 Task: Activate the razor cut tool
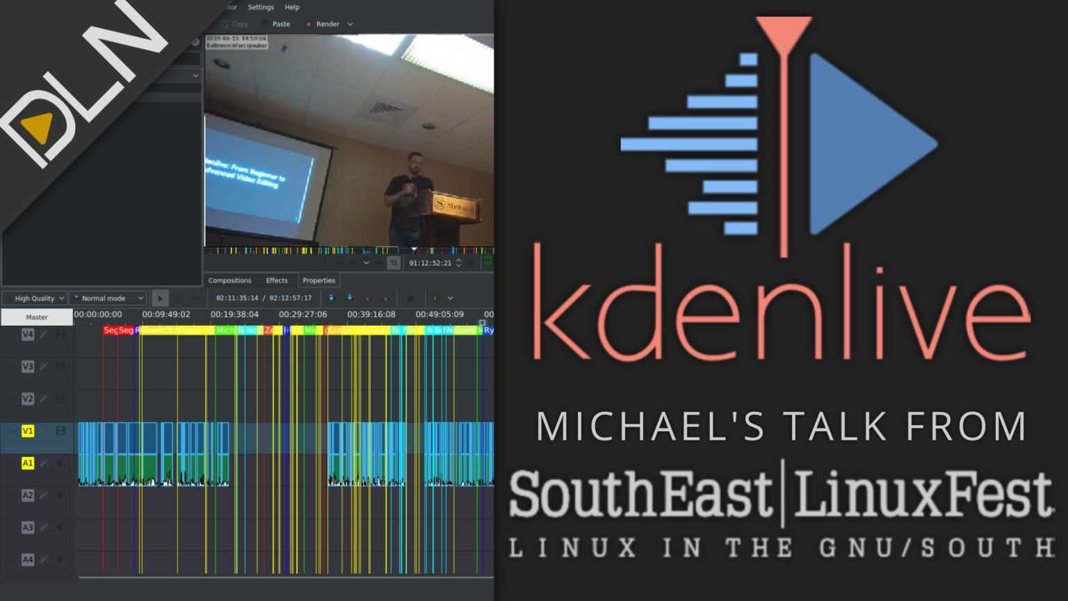click(x=179, y=298)
